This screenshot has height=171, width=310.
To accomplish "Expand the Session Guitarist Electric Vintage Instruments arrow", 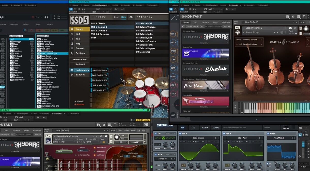I will coord(227,91).
